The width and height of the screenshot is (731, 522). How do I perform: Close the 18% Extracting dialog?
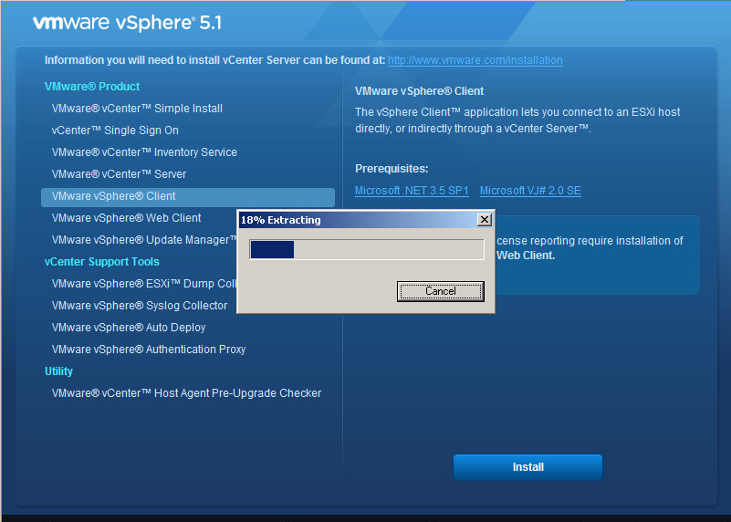click(485, 220)
